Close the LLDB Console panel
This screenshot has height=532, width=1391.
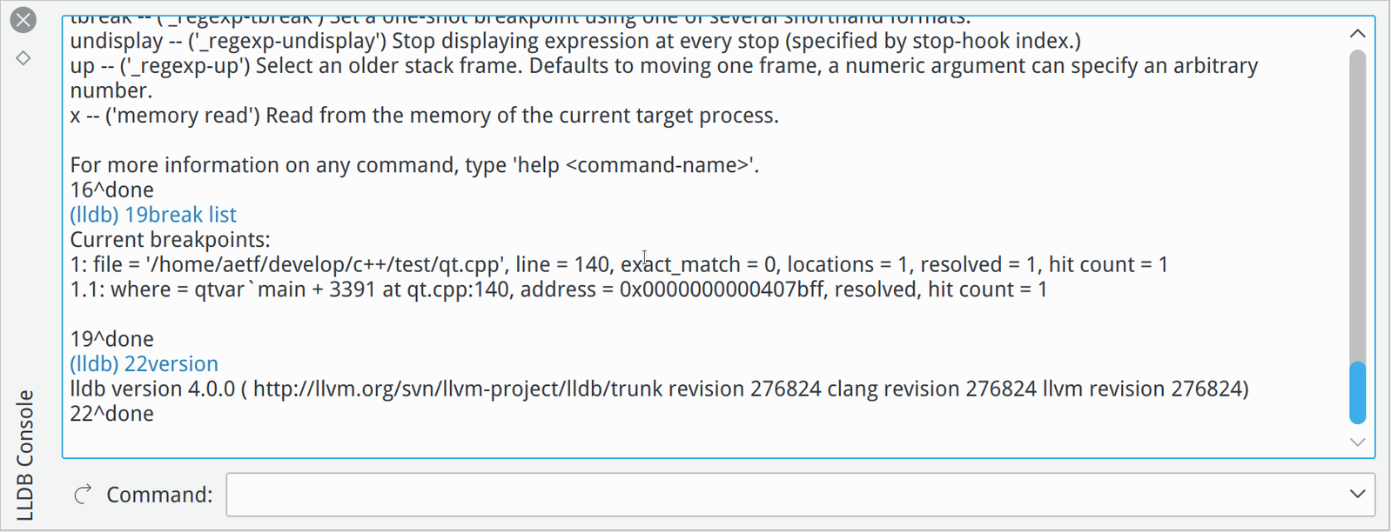[24, 20]
